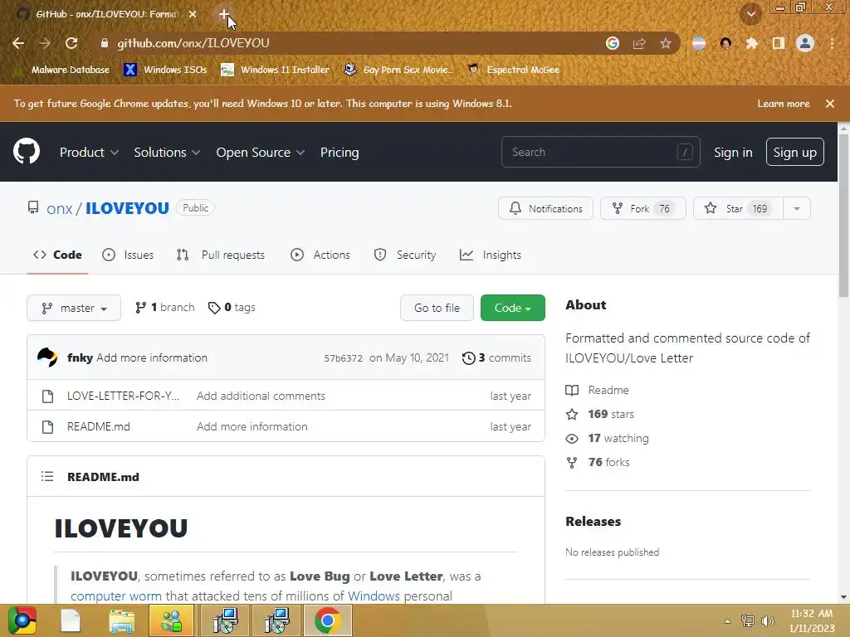Switch to the Pull requests tab
Viewport: 850px width, 637px height.
coord(221,255)
